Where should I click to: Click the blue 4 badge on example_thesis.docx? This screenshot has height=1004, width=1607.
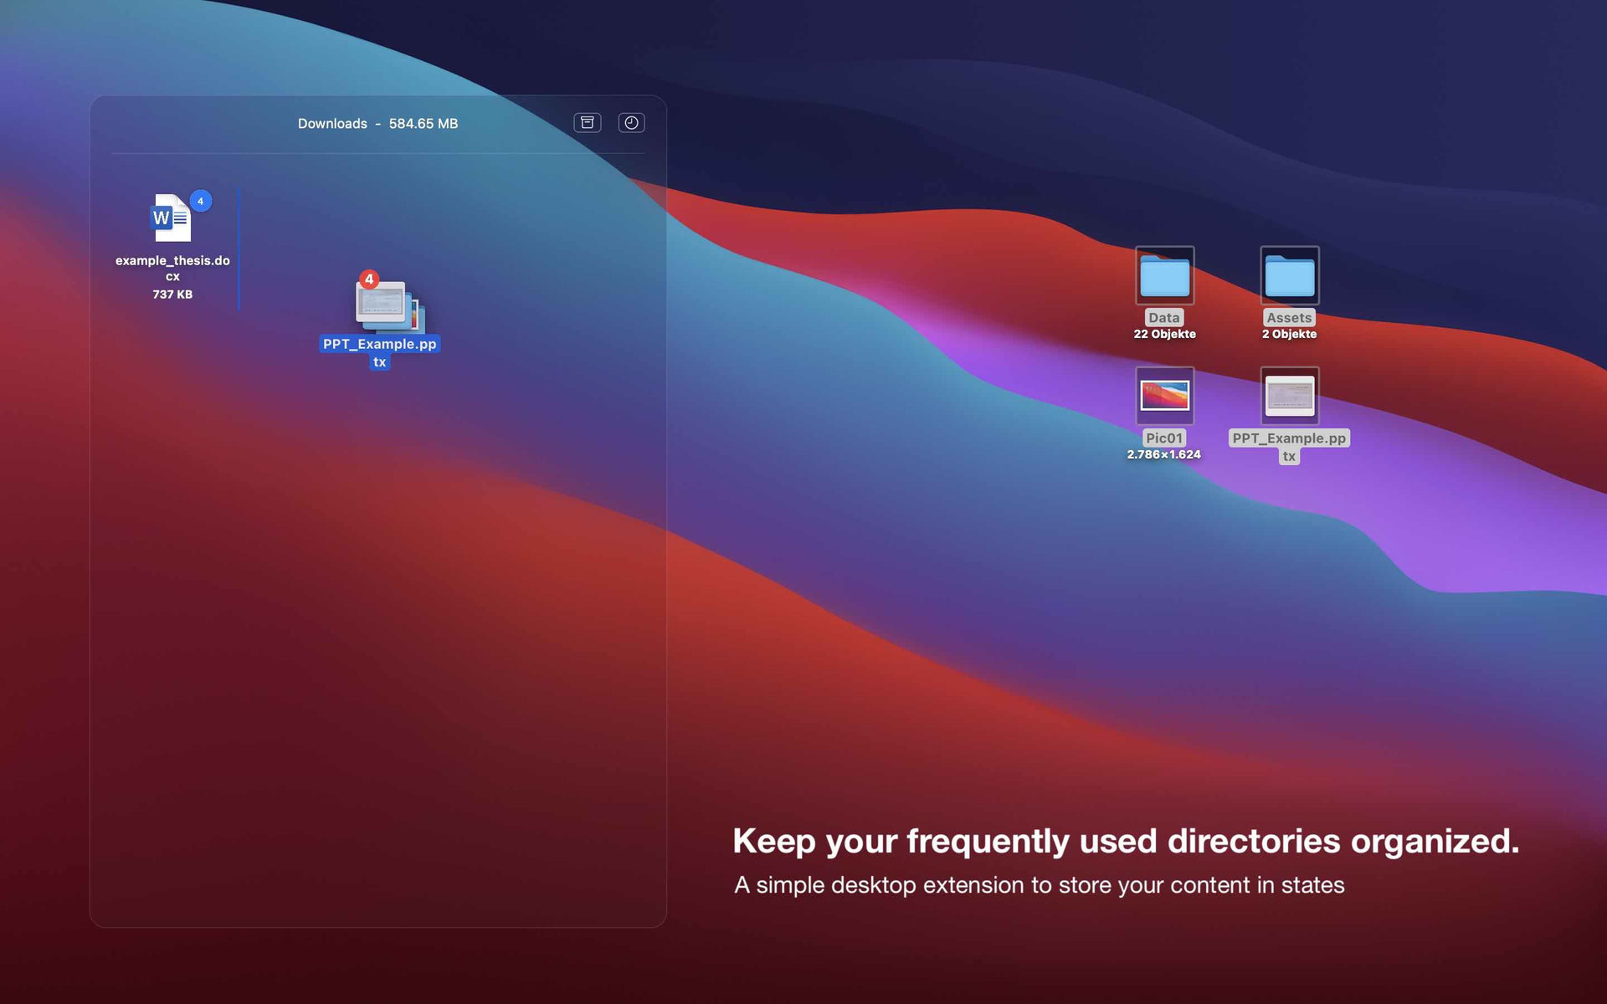coord(200,200)
